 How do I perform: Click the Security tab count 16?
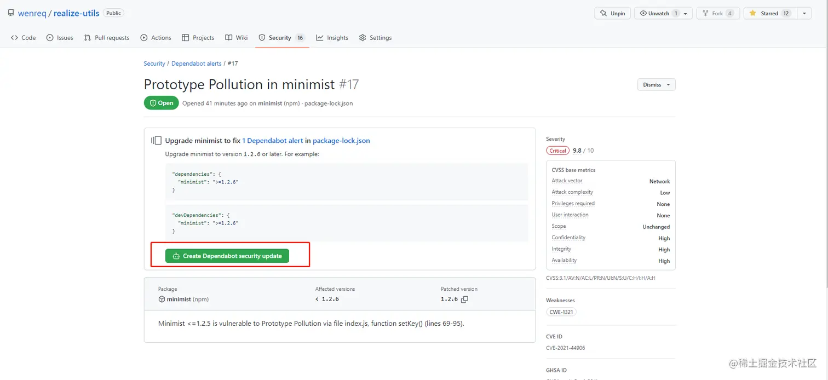tap(300, 38)
